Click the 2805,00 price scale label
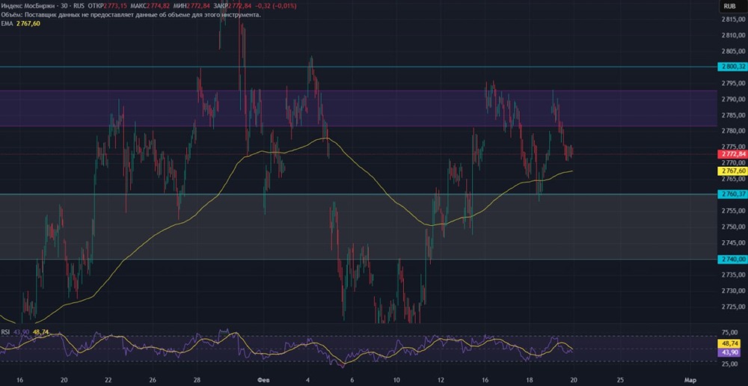The width and height of the screenshot is (748, 386). click(733, 52)
